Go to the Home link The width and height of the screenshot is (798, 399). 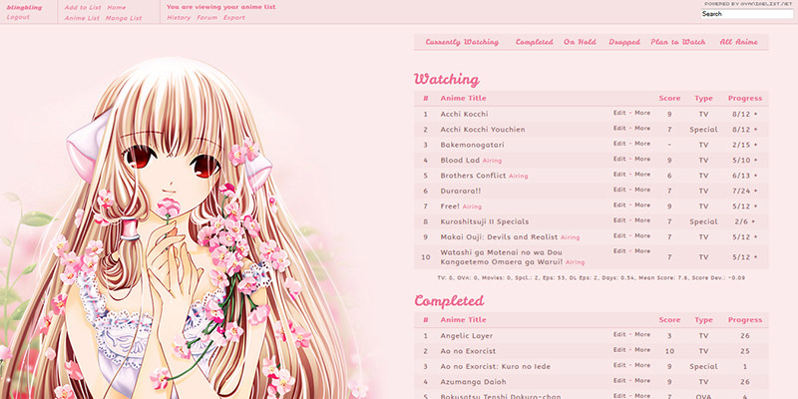pyautogui.click(x=117, y=8)
